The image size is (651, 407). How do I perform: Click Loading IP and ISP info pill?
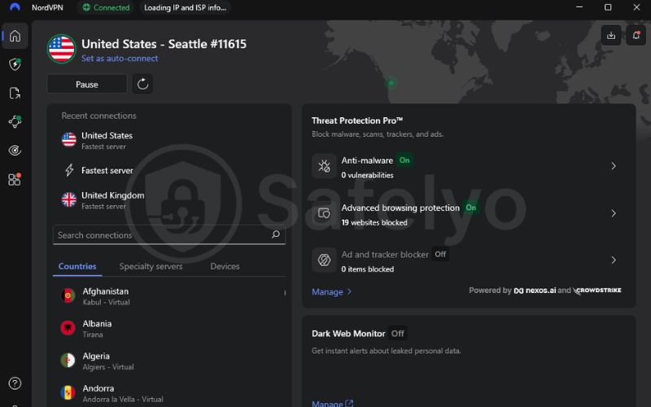[x=186, y=7]
